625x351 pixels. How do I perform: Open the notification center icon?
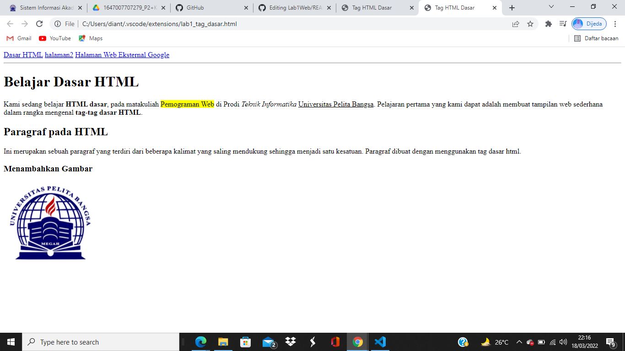[610, 342]
